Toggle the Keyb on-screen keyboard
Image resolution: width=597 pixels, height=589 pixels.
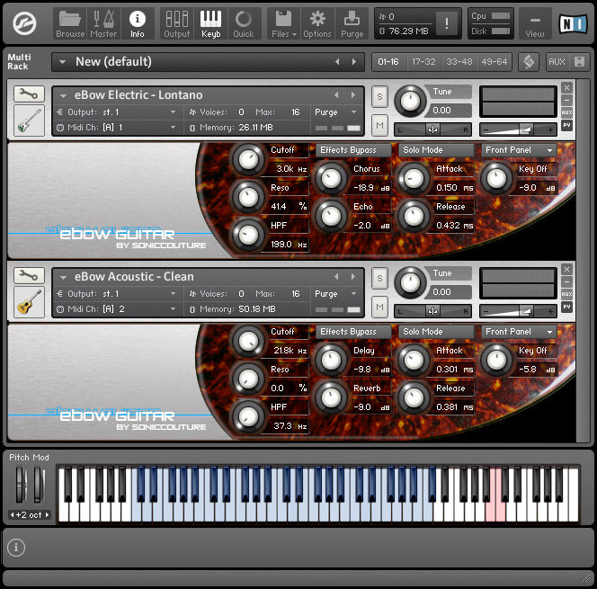point(210,23)
